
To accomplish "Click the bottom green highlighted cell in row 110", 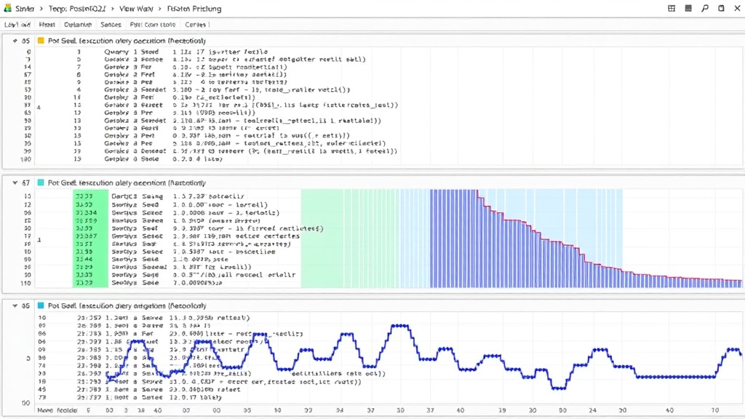I will 90,283.
